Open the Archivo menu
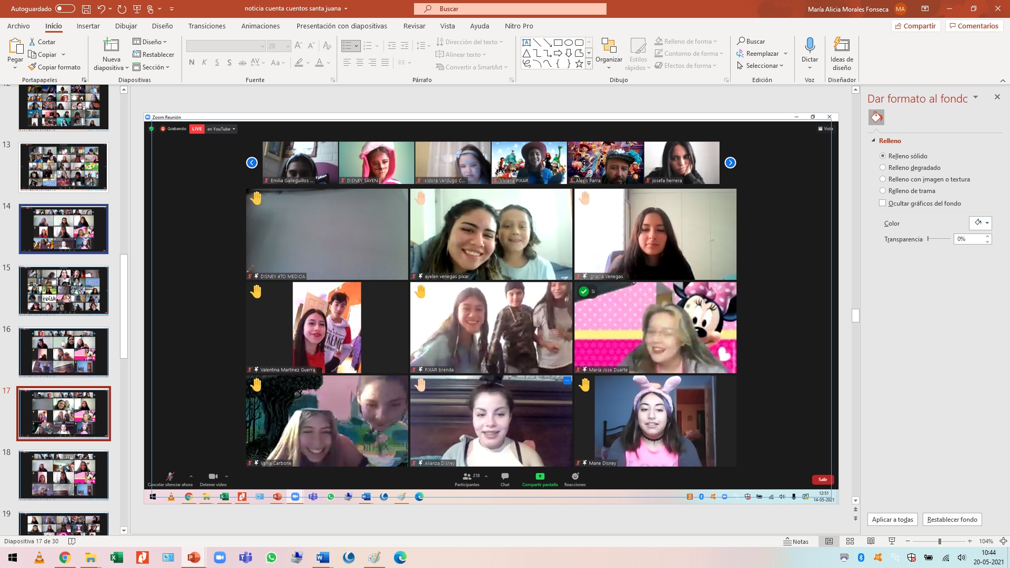Screen dimensions: 1010x568 18,26
